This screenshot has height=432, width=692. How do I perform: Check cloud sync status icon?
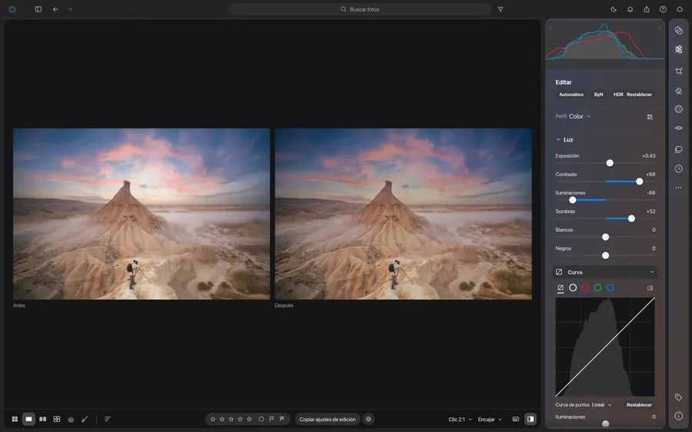pos(680,9)
